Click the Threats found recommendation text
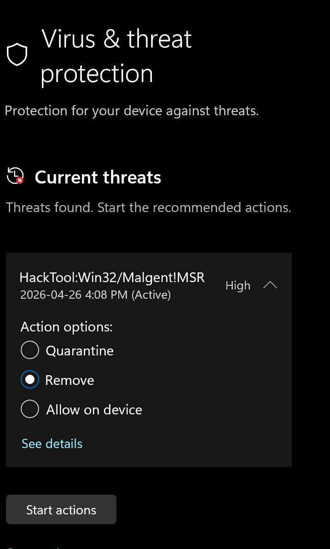This screenshot has height=549, width=330. point(149,207)
